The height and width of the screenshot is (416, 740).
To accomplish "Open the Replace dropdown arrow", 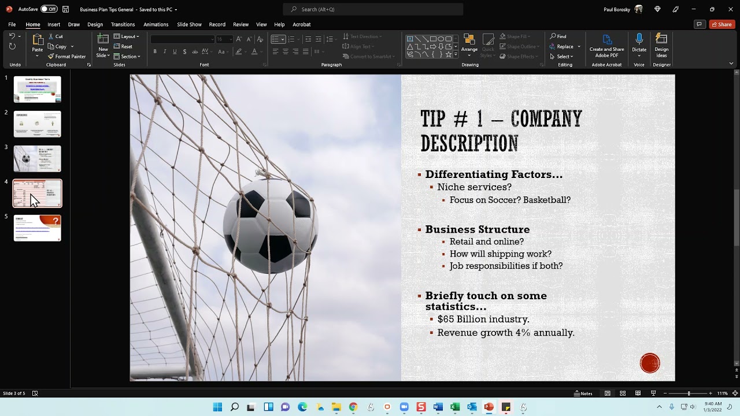I will pyautogui.click(x=579, y=46).
